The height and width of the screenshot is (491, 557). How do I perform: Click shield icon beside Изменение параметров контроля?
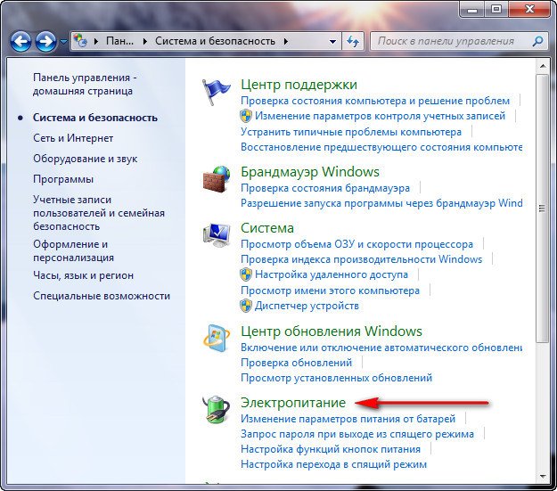245,116
